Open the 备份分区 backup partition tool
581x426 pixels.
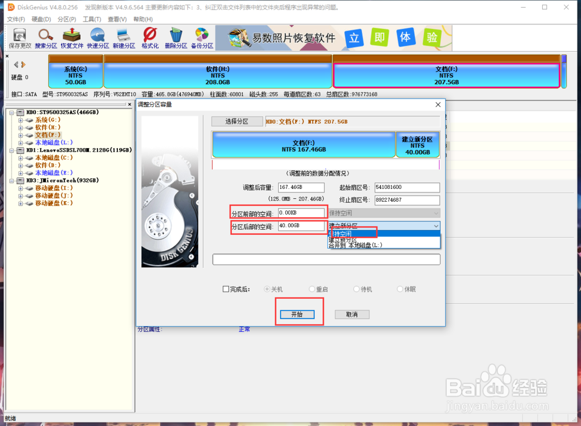[x=202, y=38]
